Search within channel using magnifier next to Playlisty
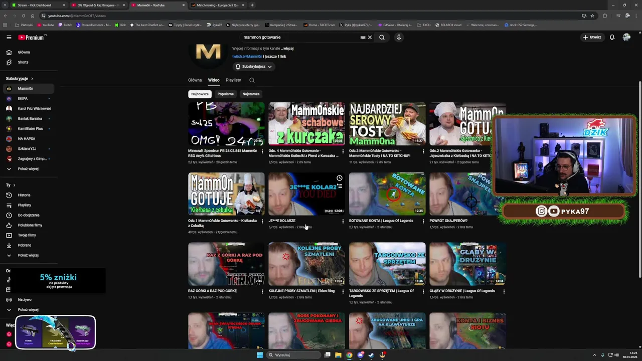The image size is (642, 361). coord(252,80)
